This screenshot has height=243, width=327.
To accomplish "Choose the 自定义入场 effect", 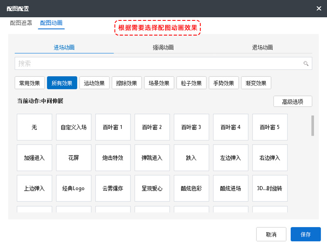I will (74, 127).
